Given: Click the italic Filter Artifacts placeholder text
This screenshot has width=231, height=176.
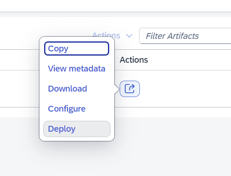Looking at the screenshot, I should point(172,36).
